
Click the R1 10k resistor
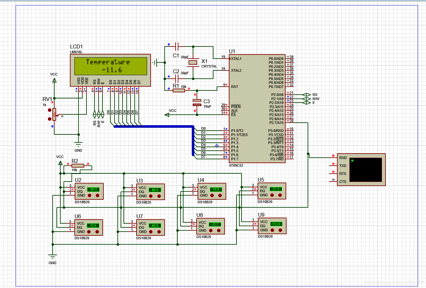coord(179,90)
